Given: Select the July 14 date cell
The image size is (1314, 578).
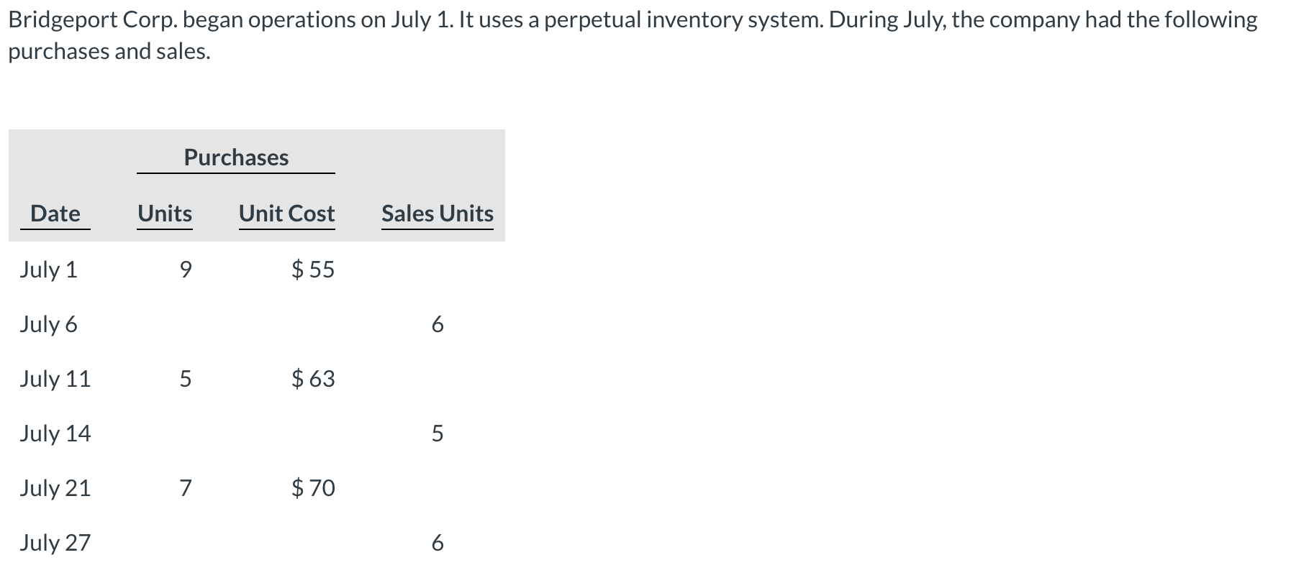Looking at the screenshot, I should pos(55,433).
